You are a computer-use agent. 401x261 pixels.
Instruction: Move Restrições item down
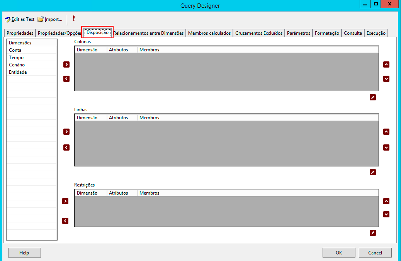click(386, 214)
